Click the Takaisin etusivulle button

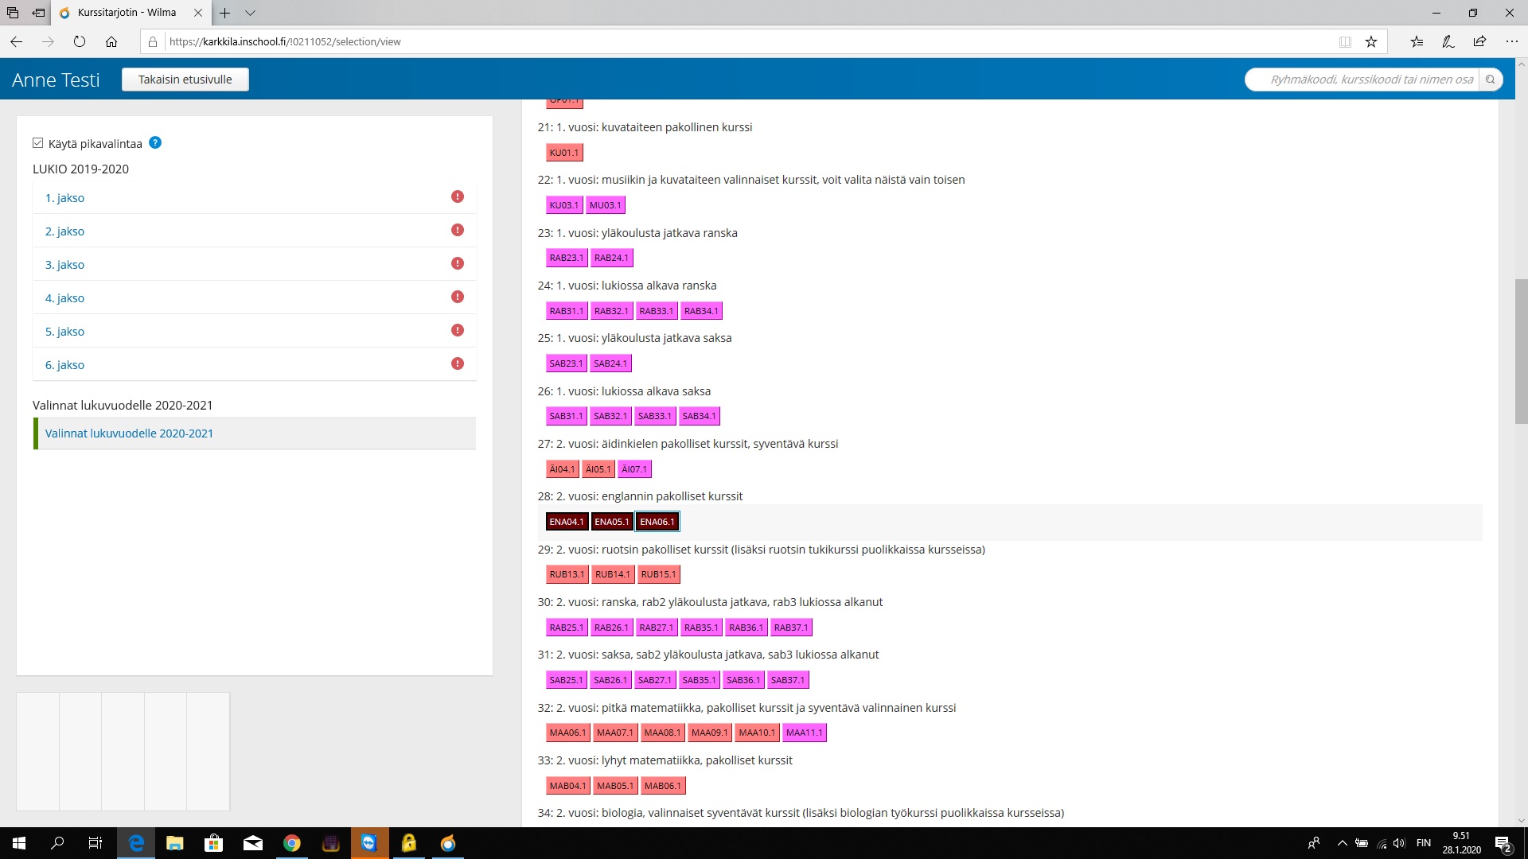click(185, 80)
